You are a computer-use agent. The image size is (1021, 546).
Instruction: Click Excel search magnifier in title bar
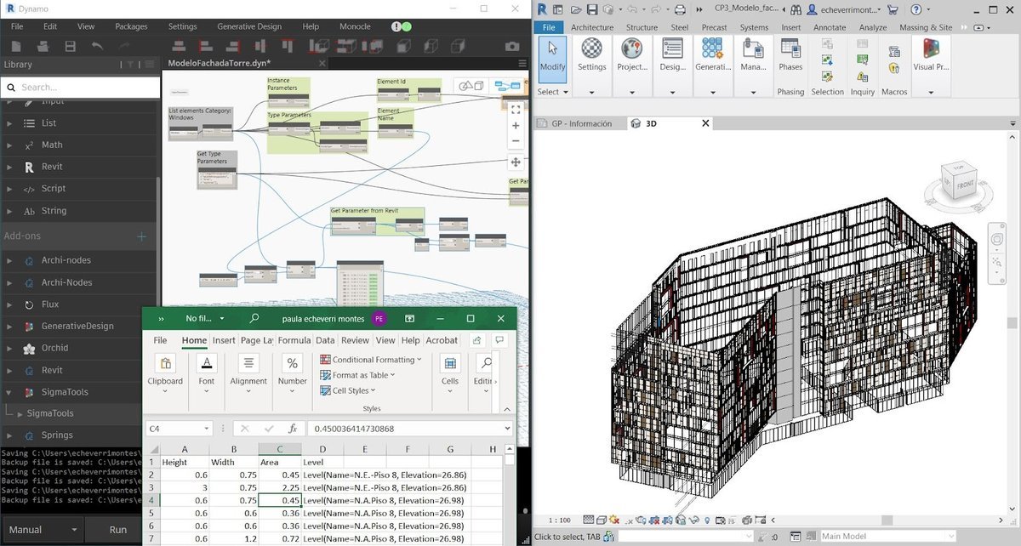click(x=254, y=319)
